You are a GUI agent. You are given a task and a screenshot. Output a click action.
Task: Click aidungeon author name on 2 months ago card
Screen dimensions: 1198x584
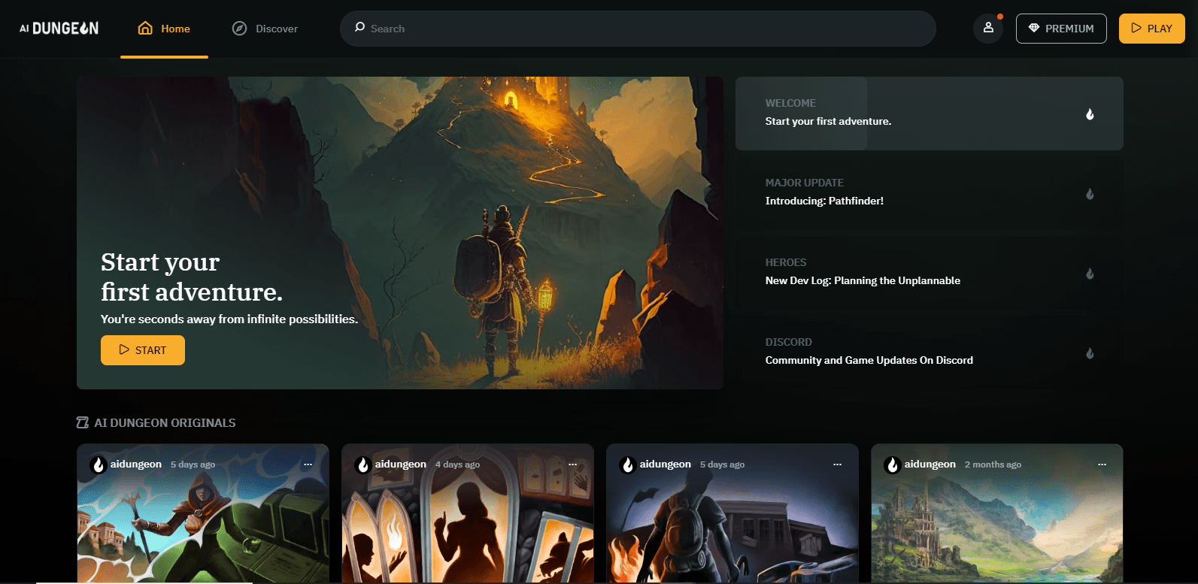[x=930, y=464]
